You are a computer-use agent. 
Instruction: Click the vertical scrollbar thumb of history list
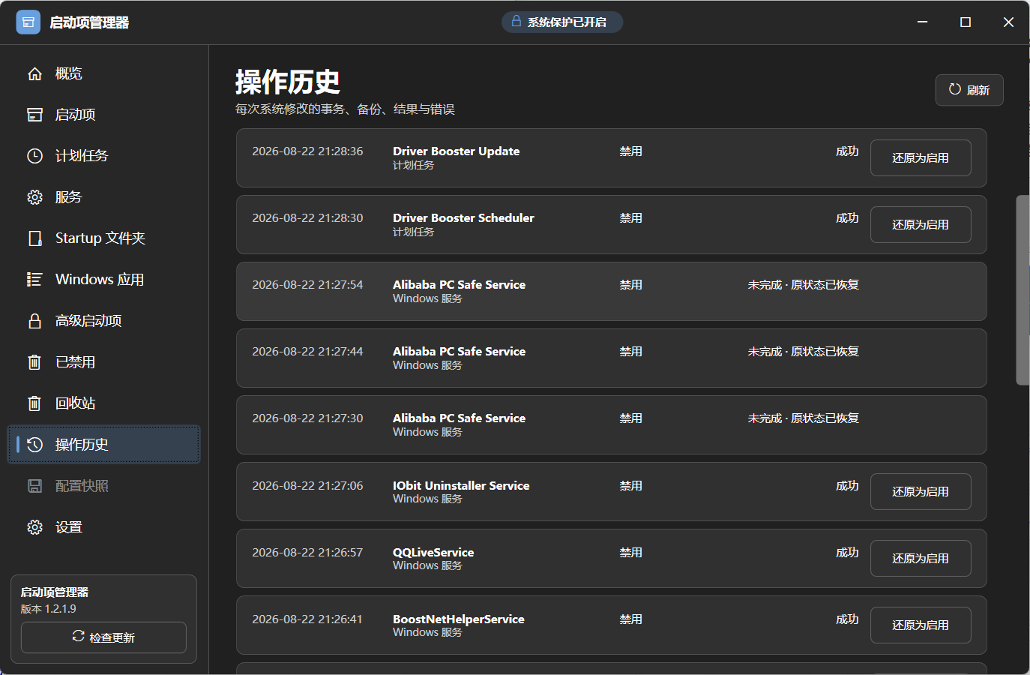click(x=1023, y=290)
